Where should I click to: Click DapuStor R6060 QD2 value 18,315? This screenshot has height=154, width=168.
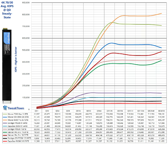pyautogui.click(x=47, y=141)
